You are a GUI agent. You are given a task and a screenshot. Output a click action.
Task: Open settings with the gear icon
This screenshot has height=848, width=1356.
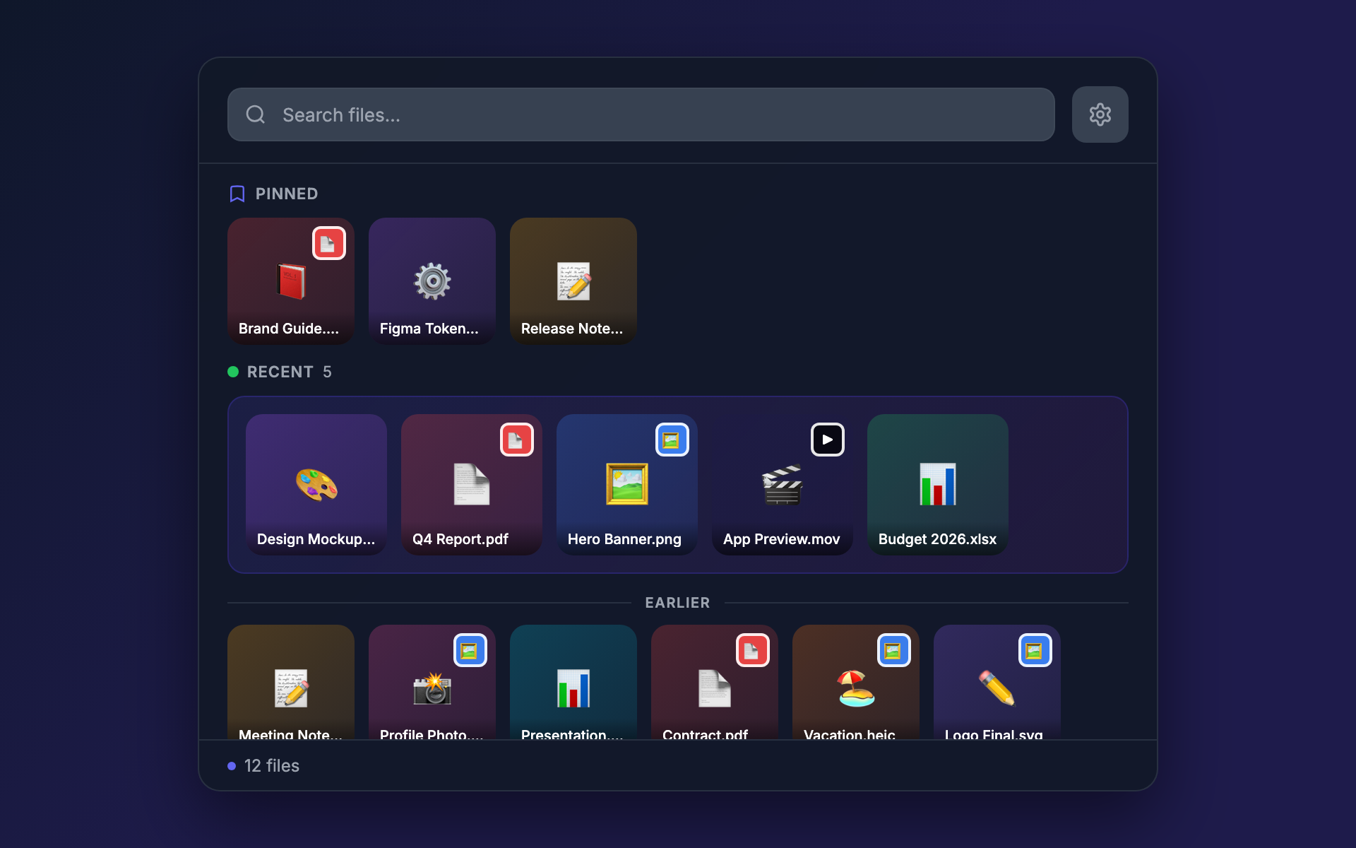pos(1100,114)
